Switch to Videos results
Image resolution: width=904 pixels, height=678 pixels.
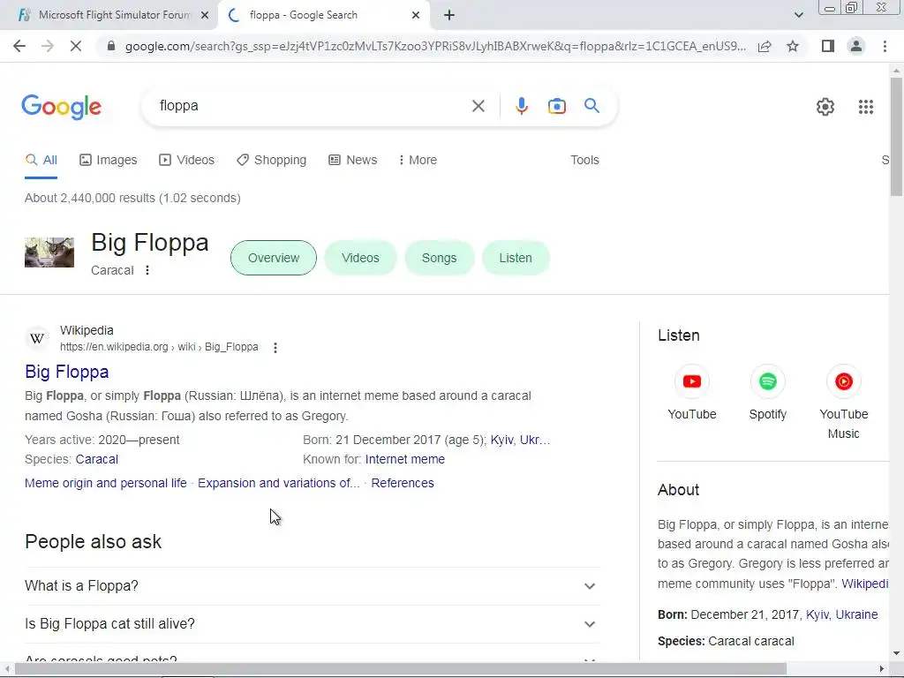pos(186,161)
